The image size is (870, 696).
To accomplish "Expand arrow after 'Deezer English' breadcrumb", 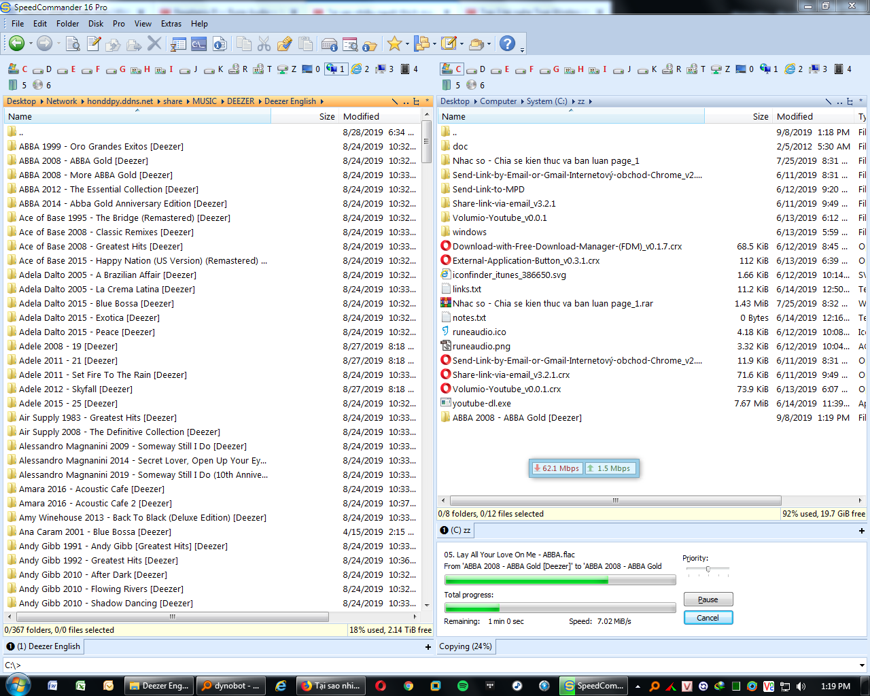I will (x=321, y=101).
